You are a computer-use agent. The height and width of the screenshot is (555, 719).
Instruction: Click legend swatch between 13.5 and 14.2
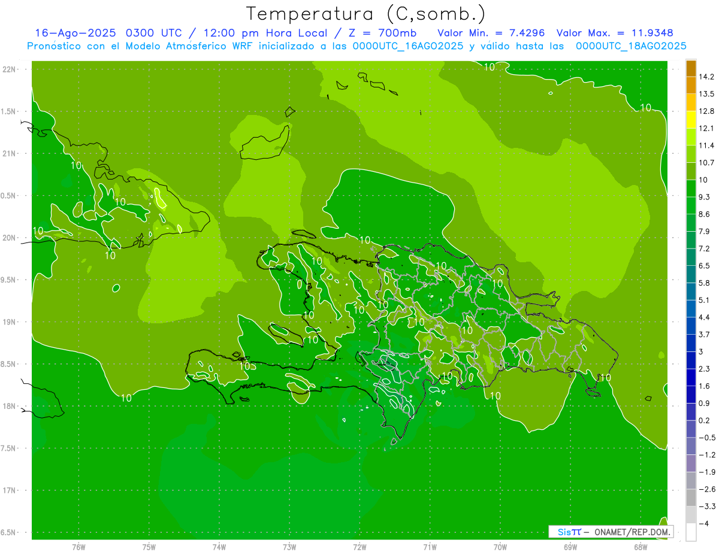point(691,85)
